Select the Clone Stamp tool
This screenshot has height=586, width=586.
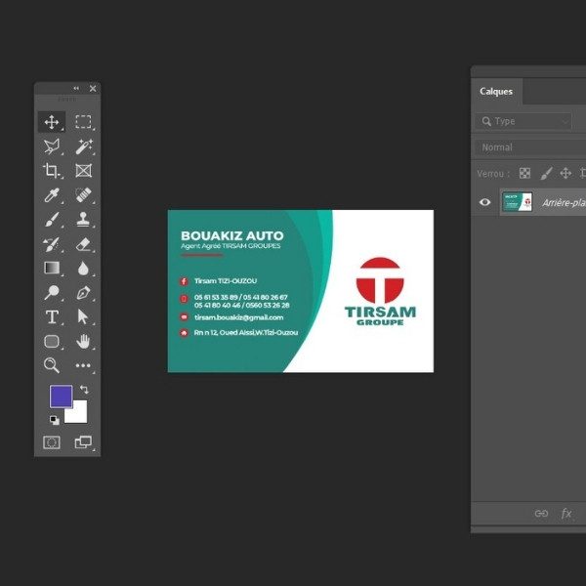[83, 220]
